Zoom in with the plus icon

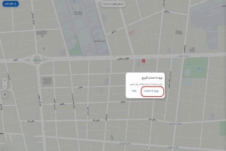[x=5, y=80]
